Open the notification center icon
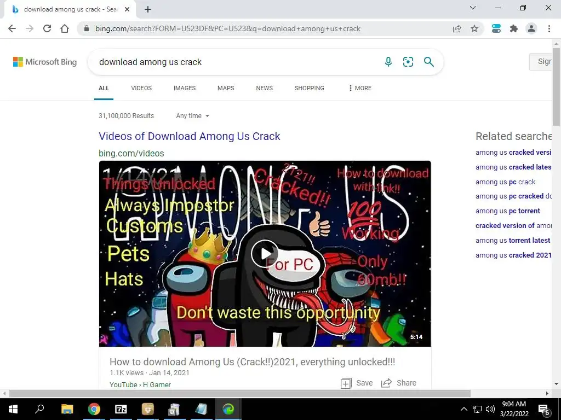Image resolution: width=561 pixels, height=420 pixels. click(x=544, y=409)
